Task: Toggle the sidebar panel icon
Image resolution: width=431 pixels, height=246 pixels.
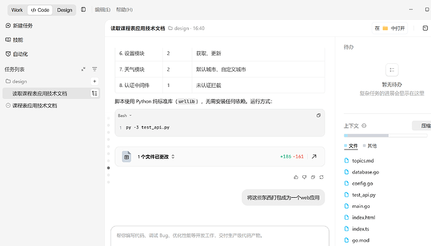Action: pos(83,9)
